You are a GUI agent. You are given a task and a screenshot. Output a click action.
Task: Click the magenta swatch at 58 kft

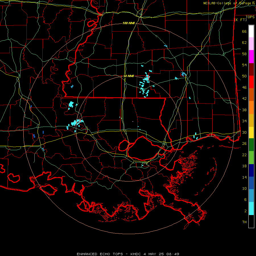tap(251, 57)
